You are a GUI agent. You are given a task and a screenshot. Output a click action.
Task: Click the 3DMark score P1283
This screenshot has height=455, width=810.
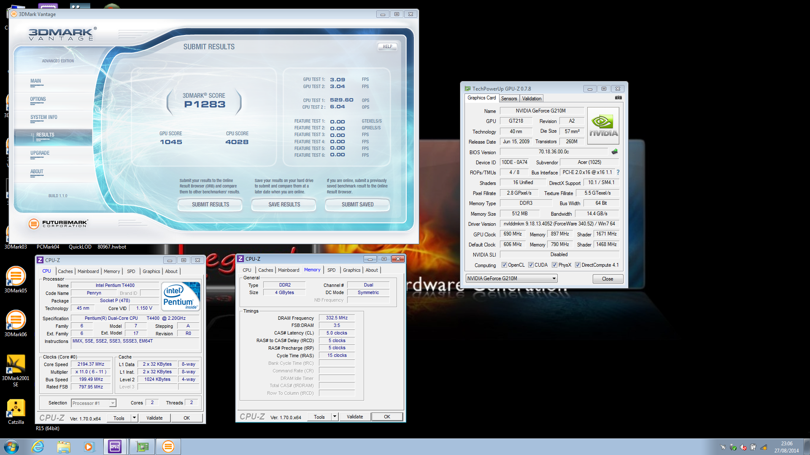(205, 104)
